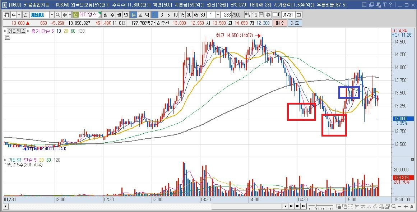Select the 30-minute interval button
417x212 pixels.
(x=189, y=15)
